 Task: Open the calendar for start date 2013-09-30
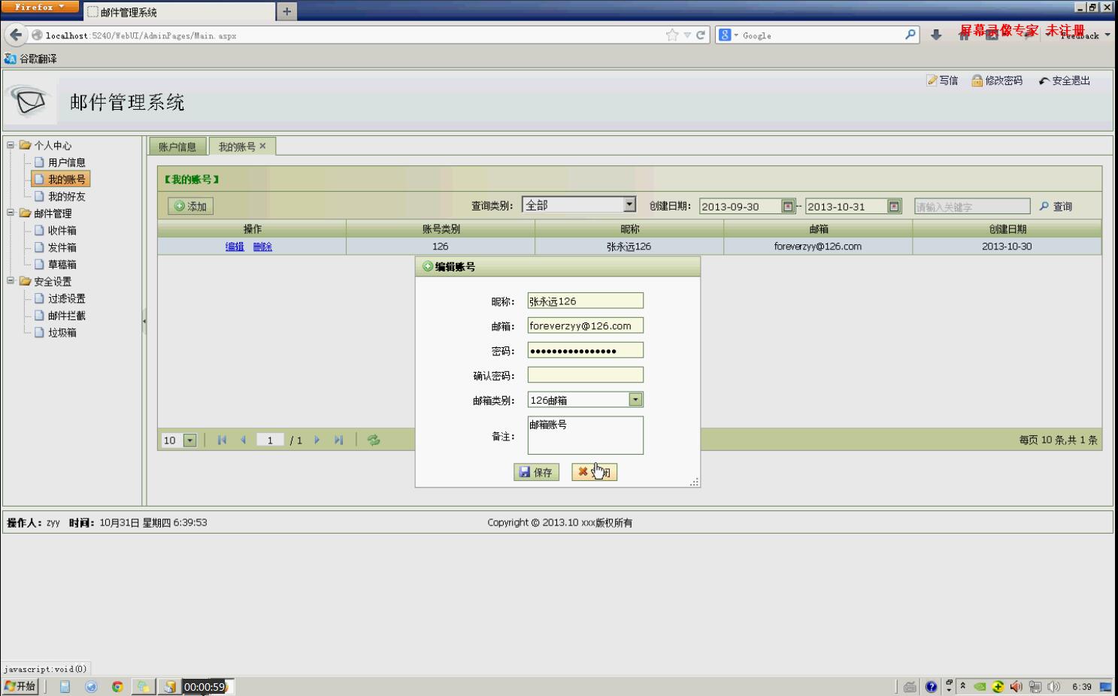(x=788, y=206)
